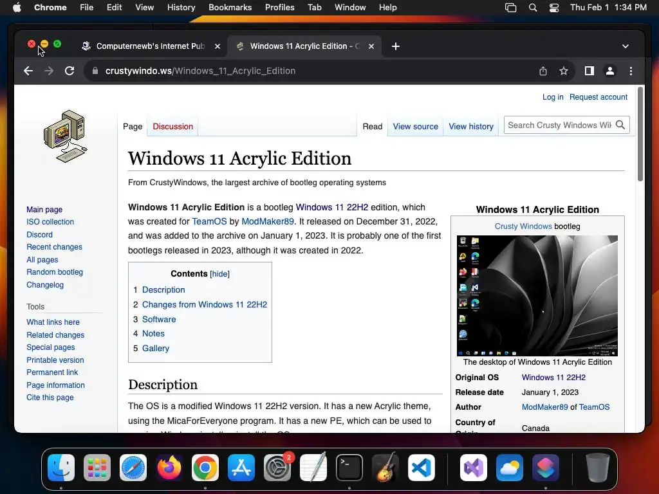Open Spotlight search in the menu bar

click(532, 8)
